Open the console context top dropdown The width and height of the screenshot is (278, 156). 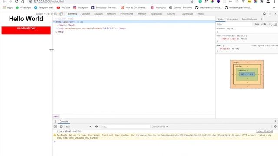pos(78,127)
